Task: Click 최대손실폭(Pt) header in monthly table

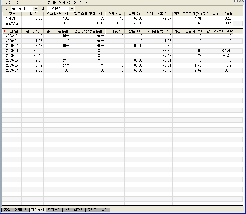Action: 158,31
